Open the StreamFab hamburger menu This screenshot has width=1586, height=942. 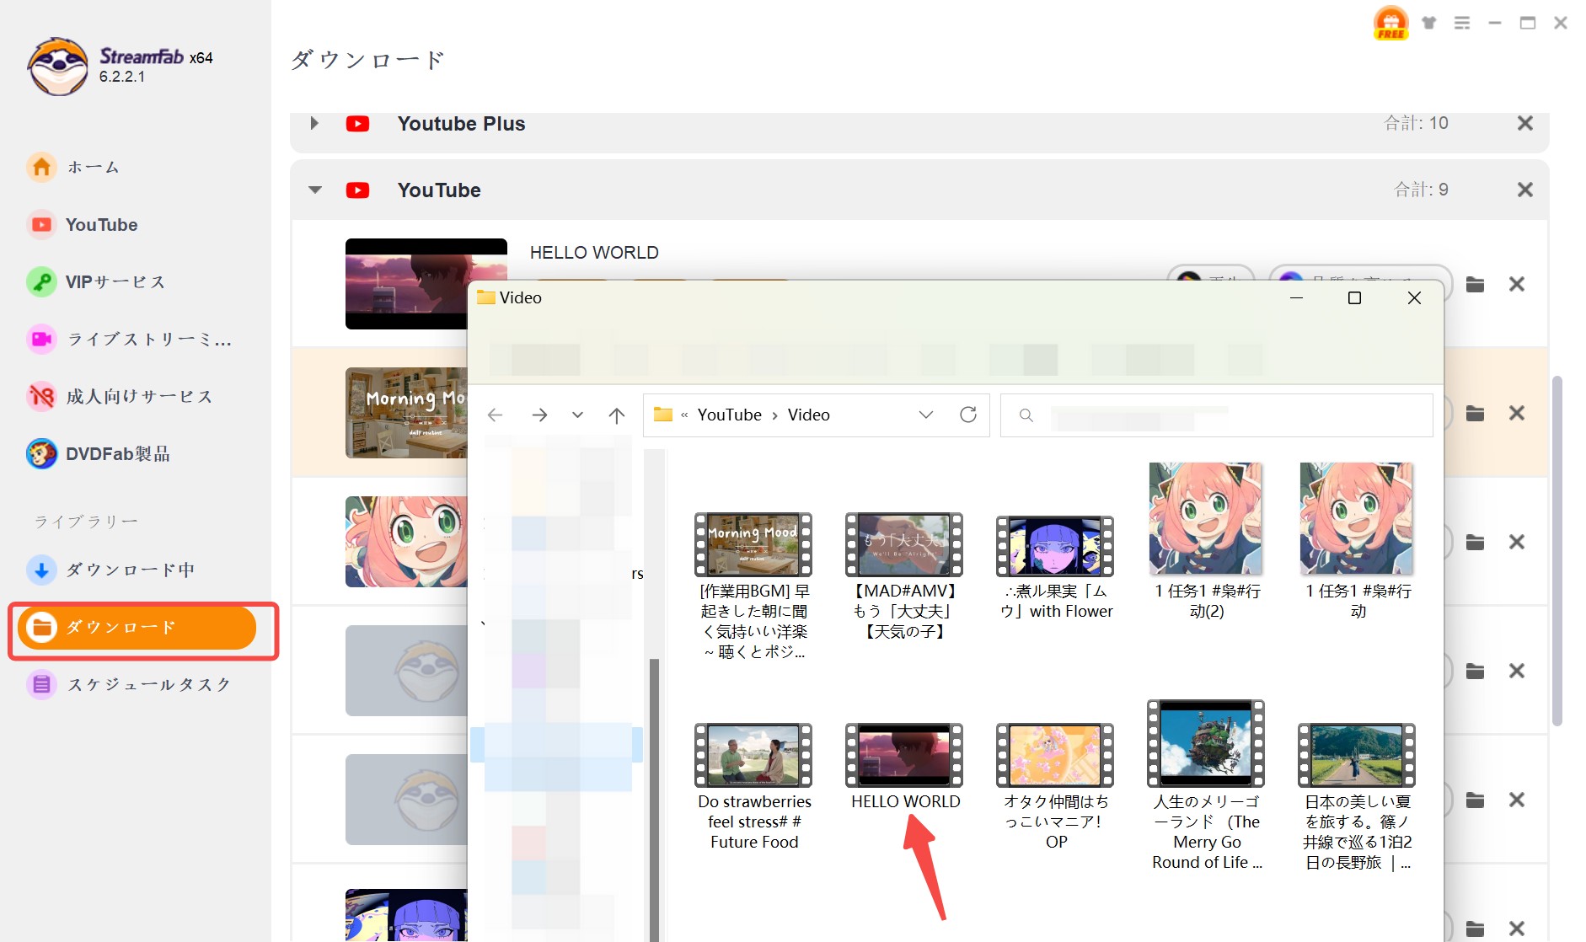[x=1462, y=23]
